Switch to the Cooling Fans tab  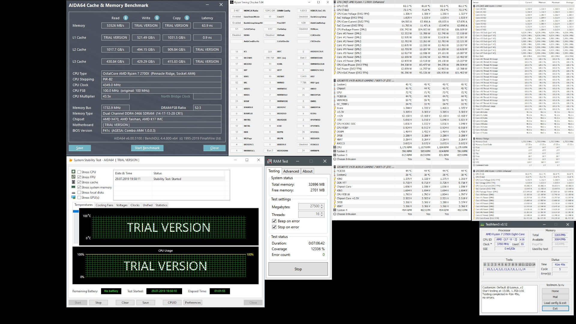104,205
